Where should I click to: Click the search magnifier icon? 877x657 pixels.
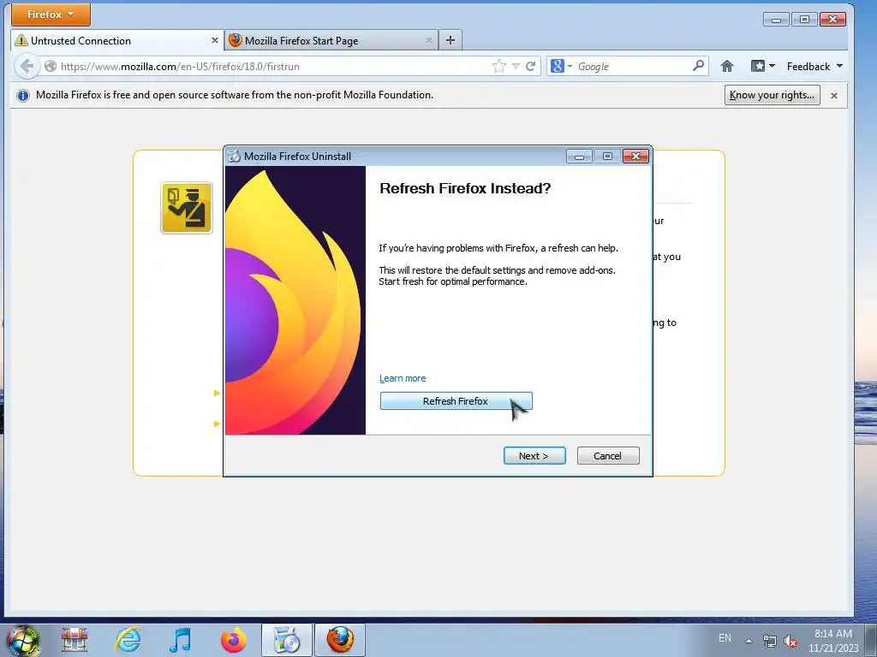pos(698,66)
